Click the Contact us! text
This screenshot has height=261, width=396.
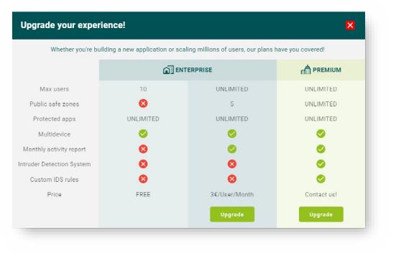pos(321,194)
